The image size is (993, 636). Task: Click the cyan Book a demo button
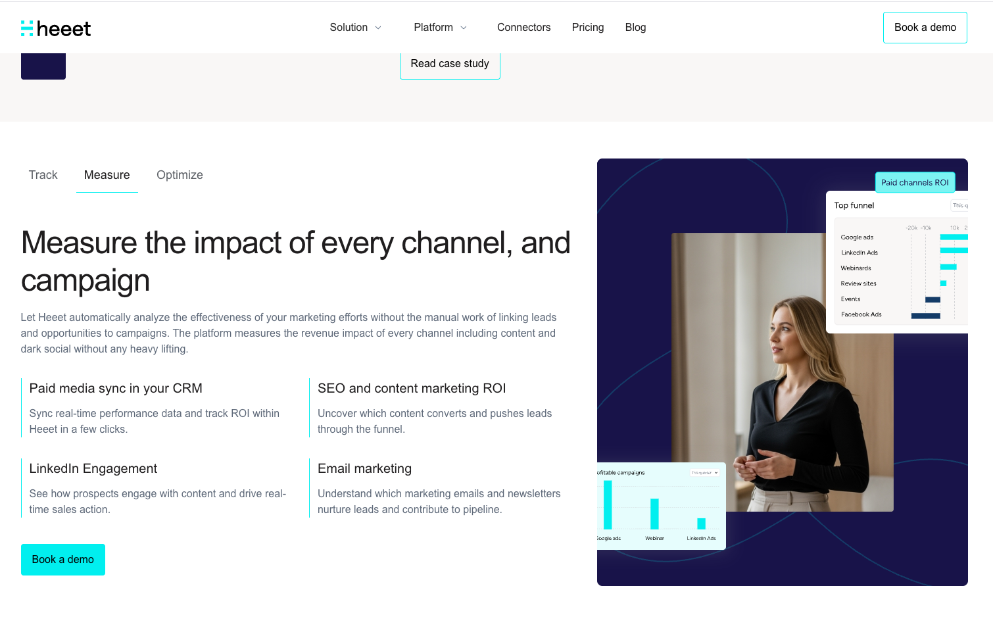click(63, 560)
